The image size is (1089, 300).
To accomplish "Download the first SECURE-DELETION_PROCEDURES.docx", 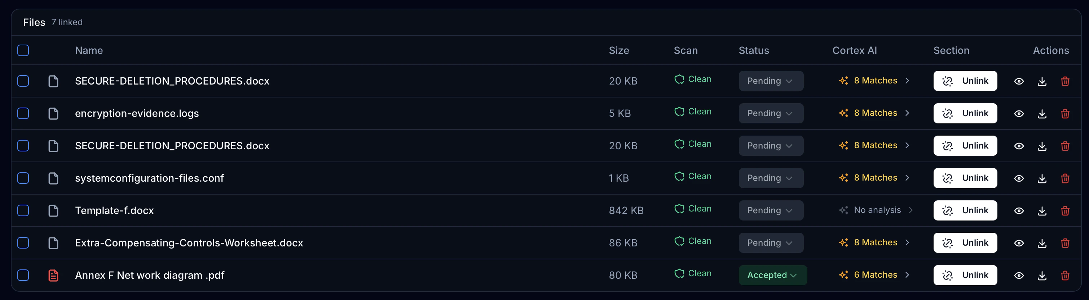I will tap(1042, 81).
